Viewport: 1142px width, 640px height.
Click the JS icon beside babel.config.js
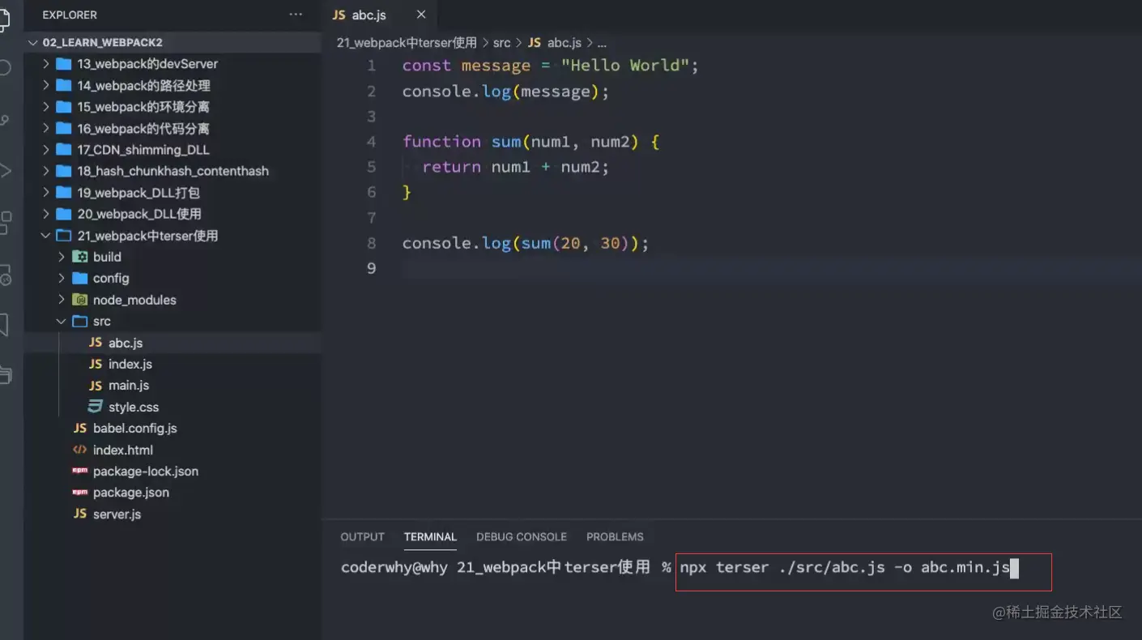80,428
